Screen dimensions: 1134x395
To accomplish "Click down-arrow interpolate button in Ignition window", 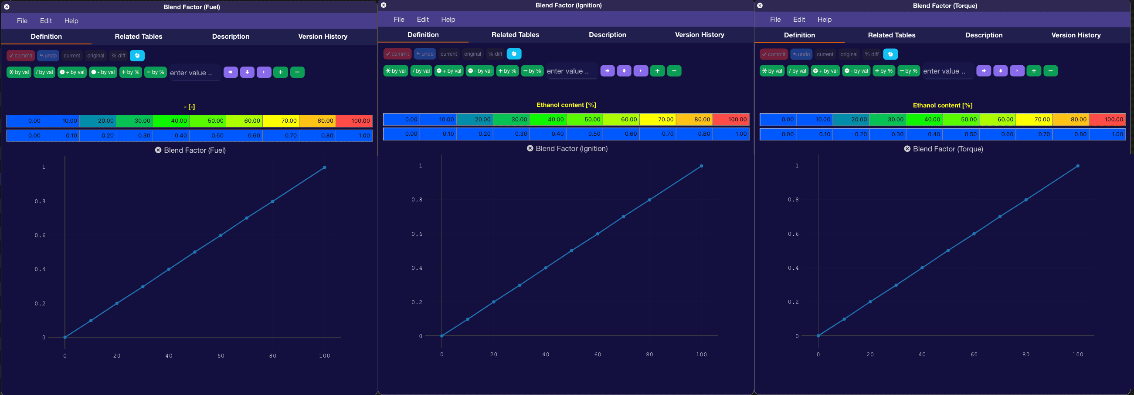I will (624, 71).
